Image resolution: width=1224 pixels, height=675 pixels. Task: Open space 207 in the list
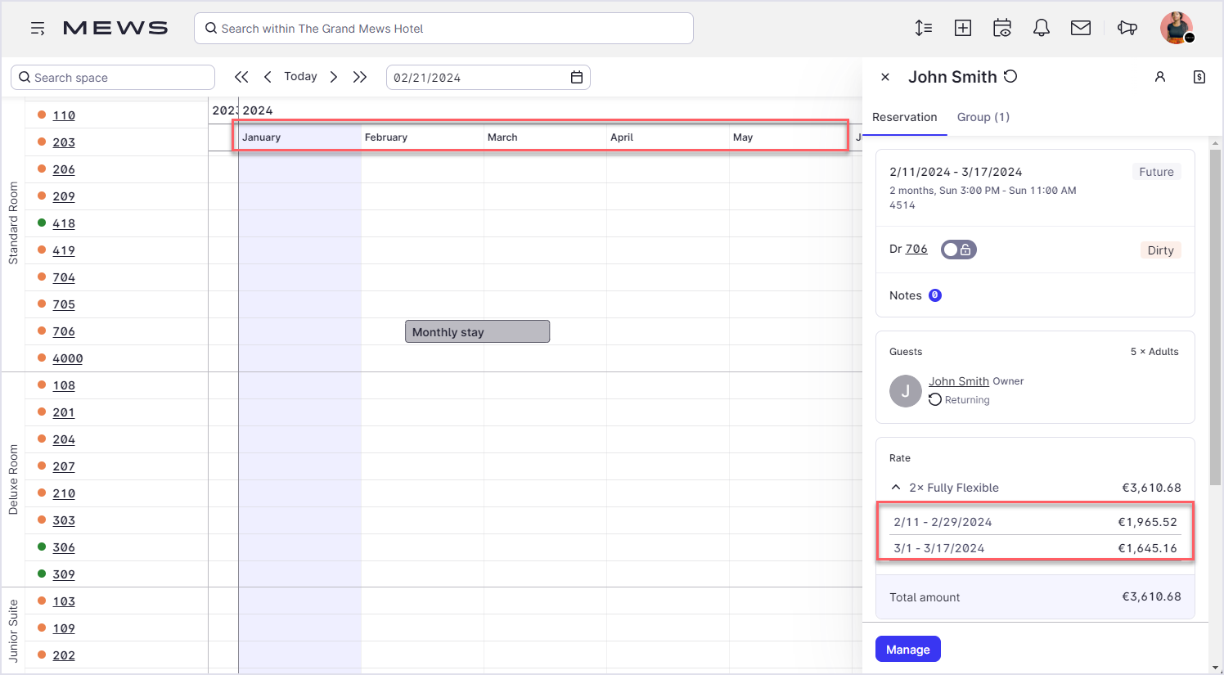(64, 466)
